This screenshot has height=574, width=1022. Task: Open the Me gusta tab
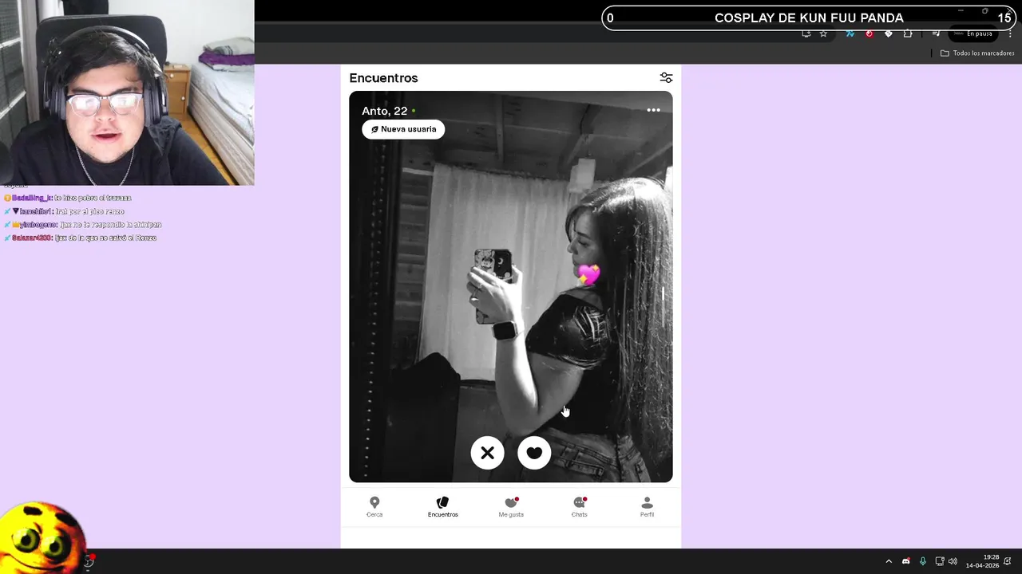511,507
